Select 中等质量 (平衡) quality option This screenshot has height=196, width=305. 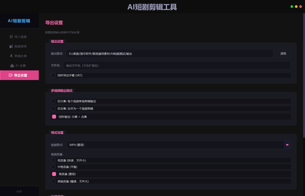click(x=53, y=167)
